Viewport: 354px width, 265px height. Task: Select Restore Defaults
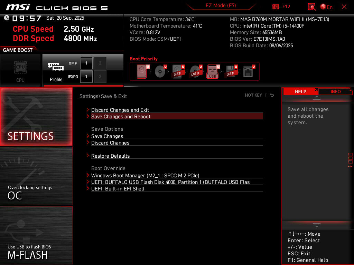point(177,156)
